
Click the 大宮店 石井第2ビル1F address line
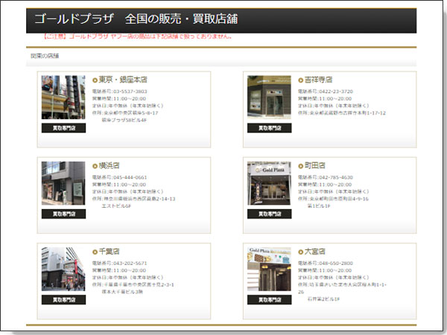[323, 299]
